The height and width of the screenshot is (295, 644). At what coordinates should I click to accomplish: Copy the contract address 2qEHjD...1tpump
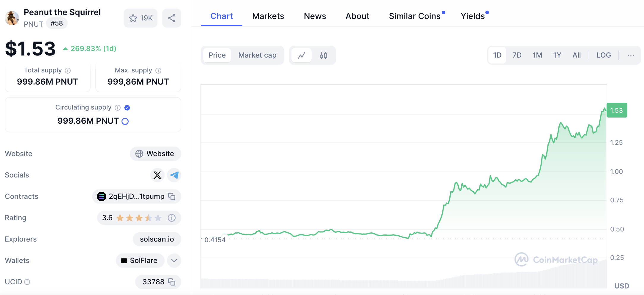(172, 196)
